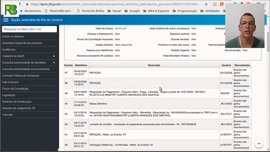Viewport: 270px width, 152px height.
Task: Open Assinador Digital de Documentos
Action: [x=22, y=43]
